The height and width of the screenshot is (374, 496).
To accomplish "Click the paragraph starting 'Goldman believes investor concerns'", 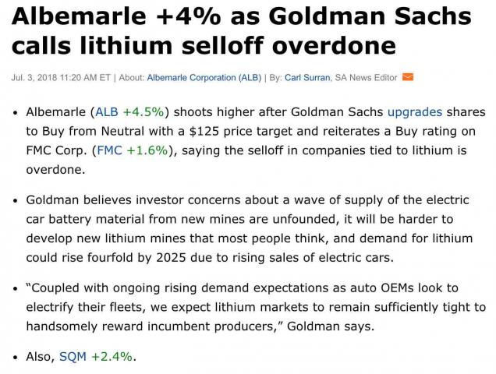I will tap(250, 228).
